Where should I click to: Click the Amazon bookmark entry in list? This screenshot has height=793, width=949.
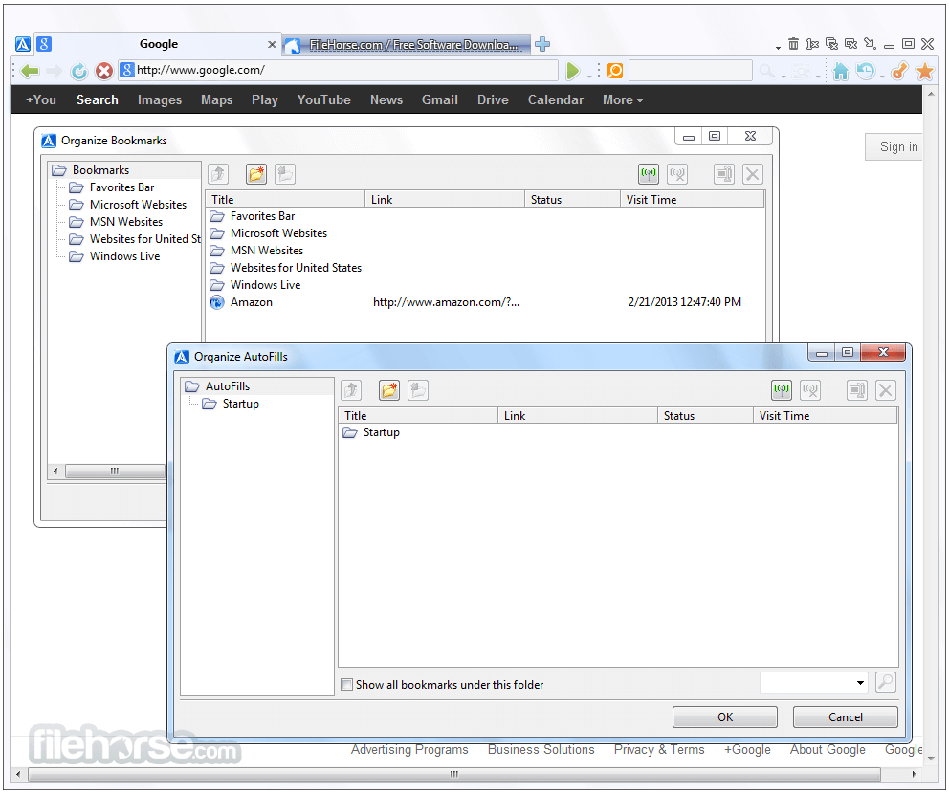252,302
